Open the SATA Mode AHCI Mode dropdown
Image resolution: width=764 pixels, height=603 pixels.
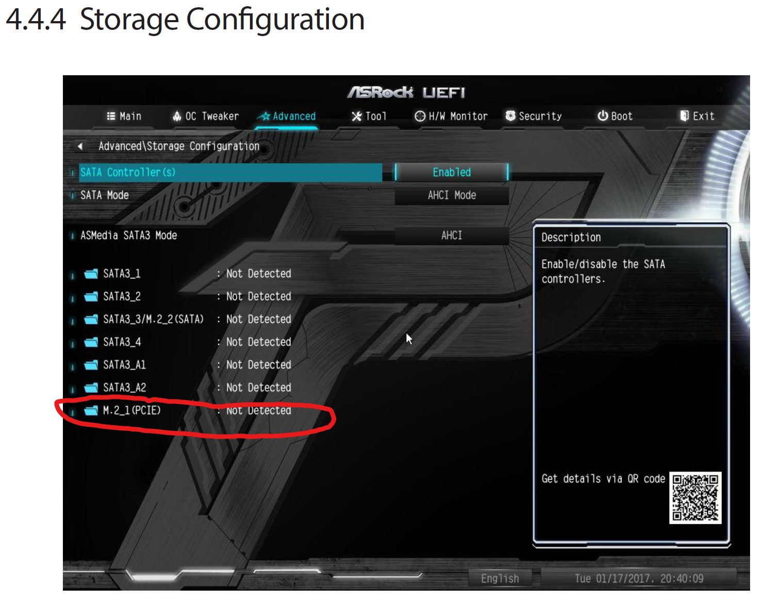click(452, 195)
